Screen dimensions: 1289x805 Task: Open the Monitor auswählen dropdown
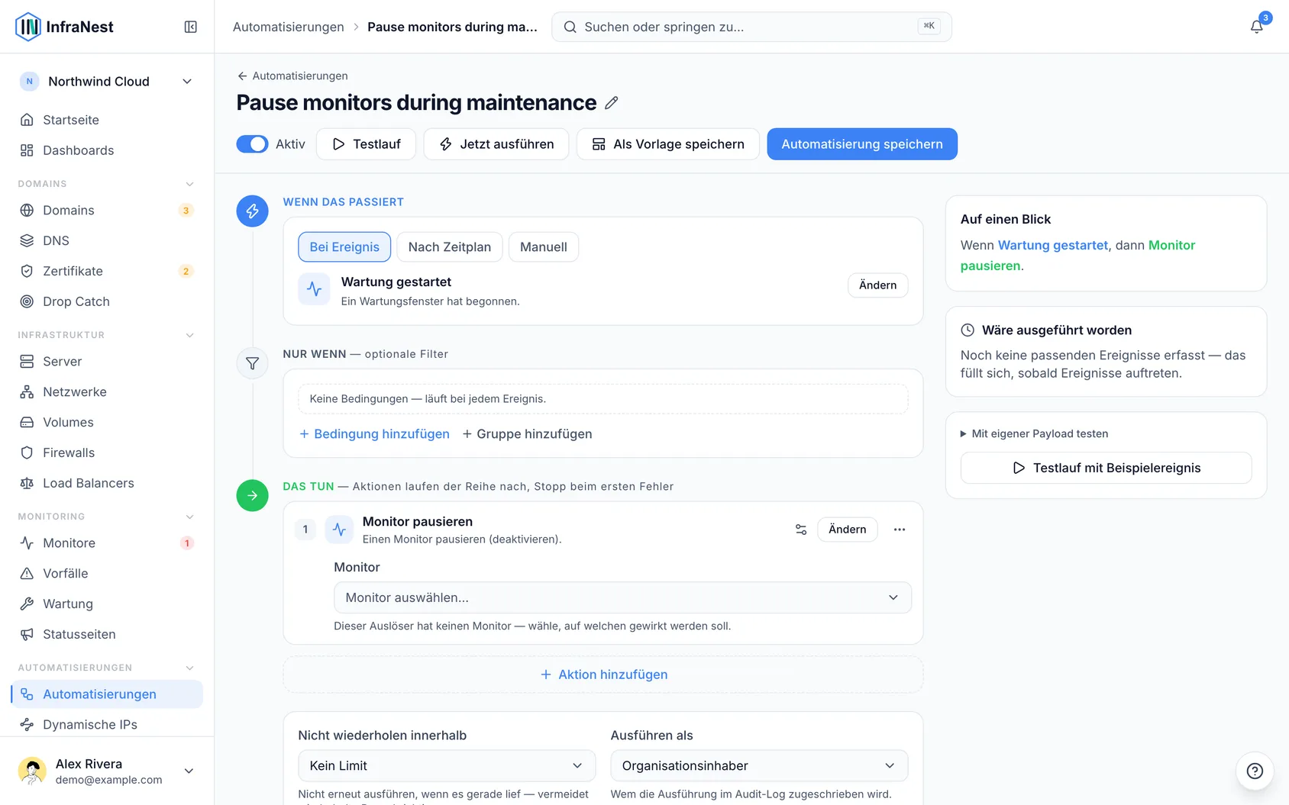click(622, 597)
